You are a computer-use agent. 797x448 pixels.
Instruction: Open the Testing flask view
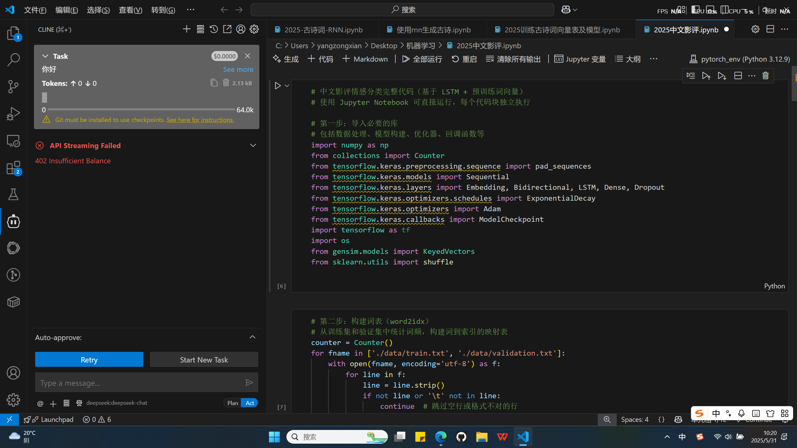point(13,194)
